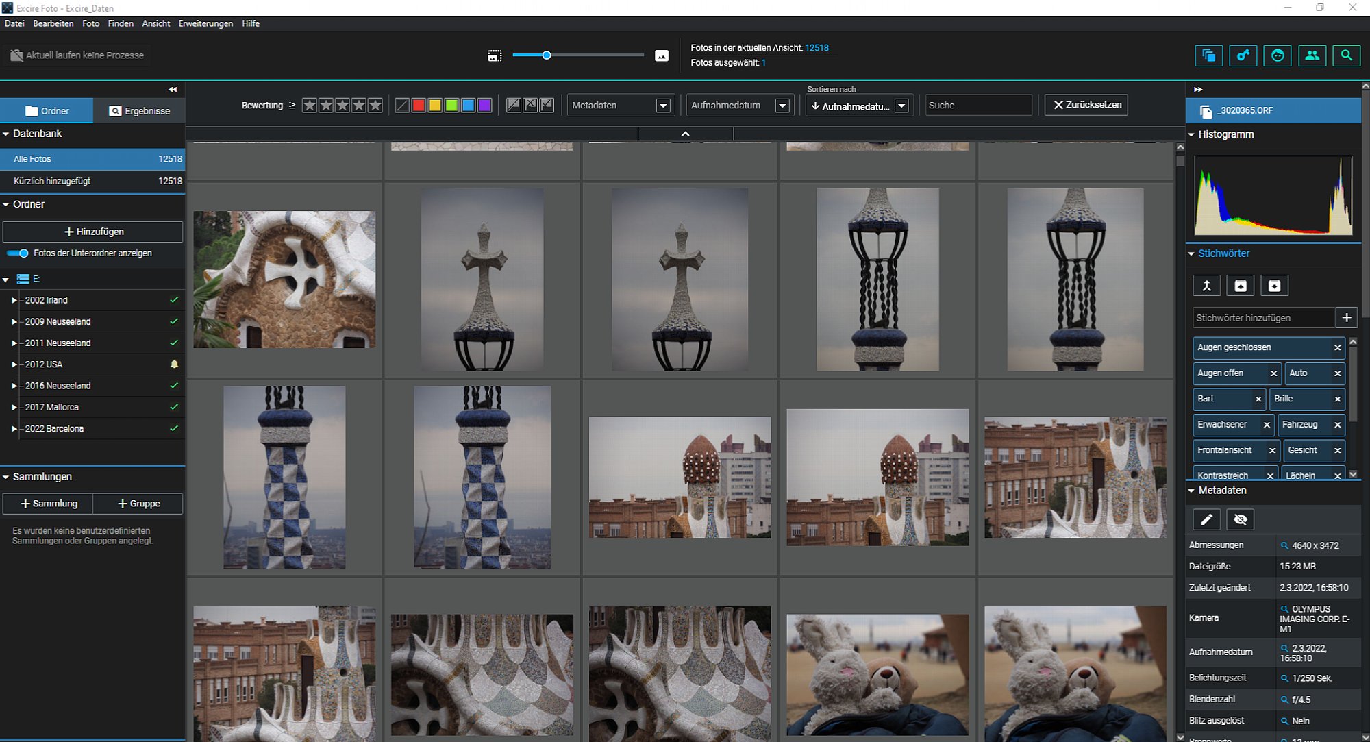Toggle the no-color label filter
Viewport: 1370px width, 742px height.
coord(402,106)
